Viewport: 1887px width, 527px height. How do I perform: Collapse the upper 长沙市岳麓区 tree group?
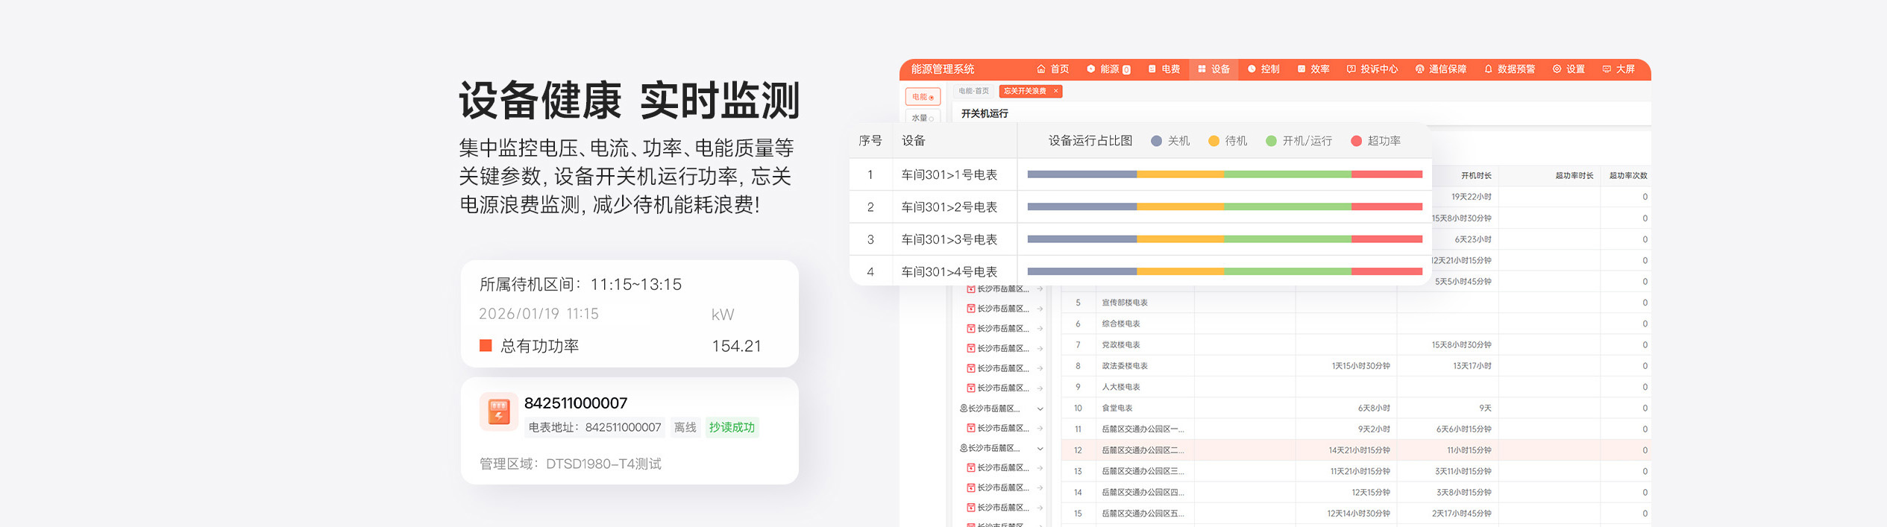1040,408
